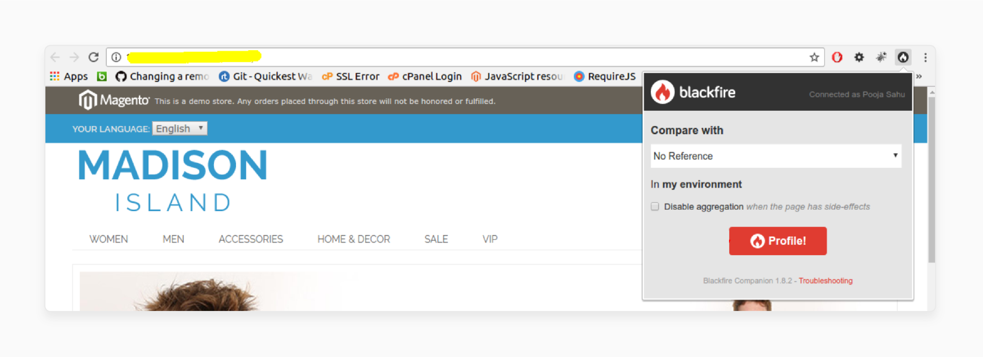This screenshot has height=357, width=983.
Task: Click the browser back arrow
Action: [x=55, y=57]
